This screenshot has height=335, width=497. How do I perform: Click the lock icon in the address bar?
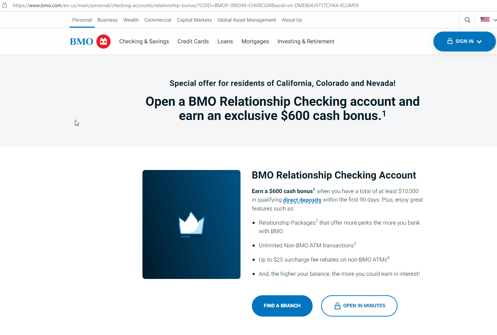click(5, 5)
